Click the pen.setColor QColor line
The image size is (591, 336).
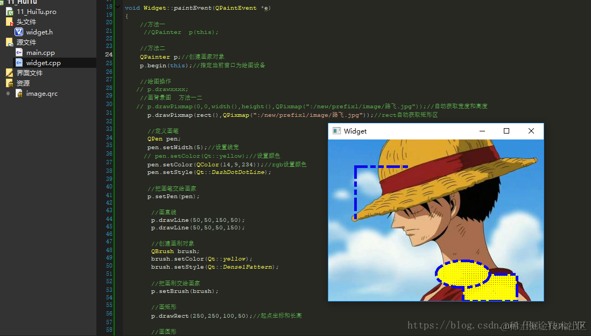point(227,164)
